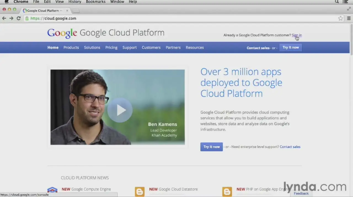Open the Apple menu
Screen dimensions: 353x197
coord(7,2)
